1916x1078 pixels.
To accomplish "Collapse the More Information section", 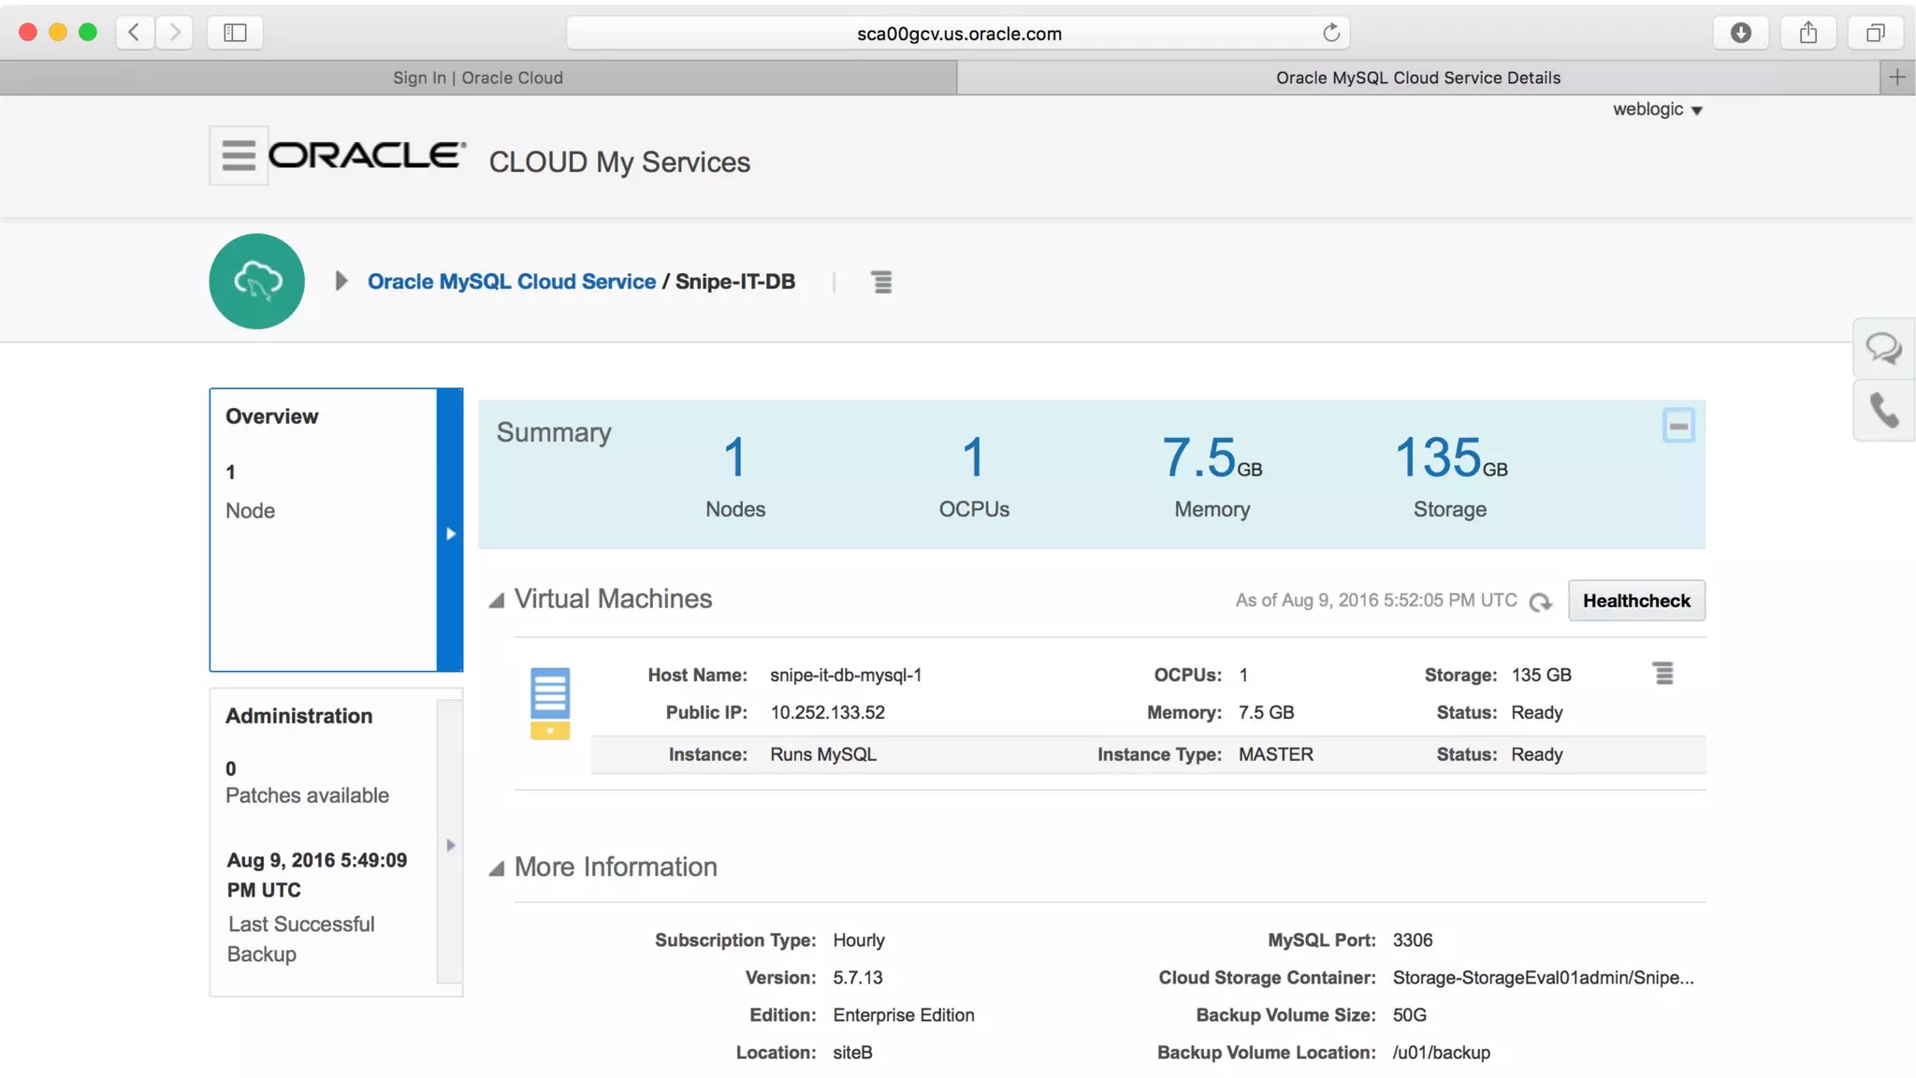I will (x=497, y=868).
